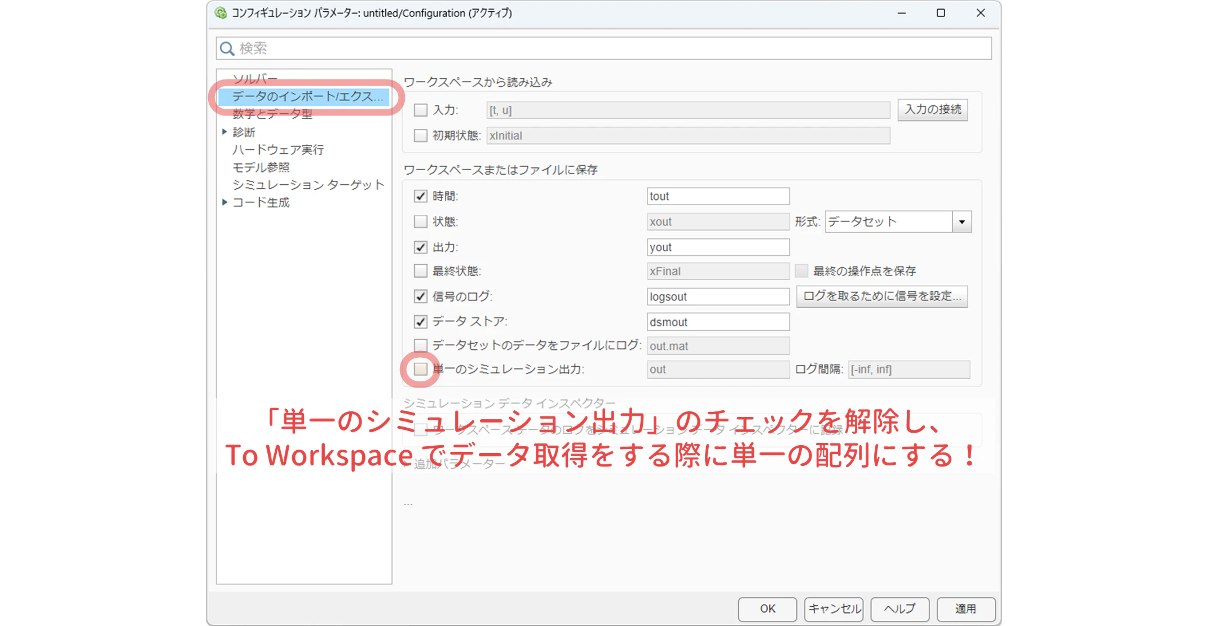
Task: Minimize the configuration parameters window
Action: coord(901,12)
